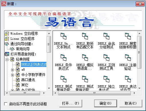Click the left tree vertical scrollbar thumb
146x111 pixels.
pos(49,44)
